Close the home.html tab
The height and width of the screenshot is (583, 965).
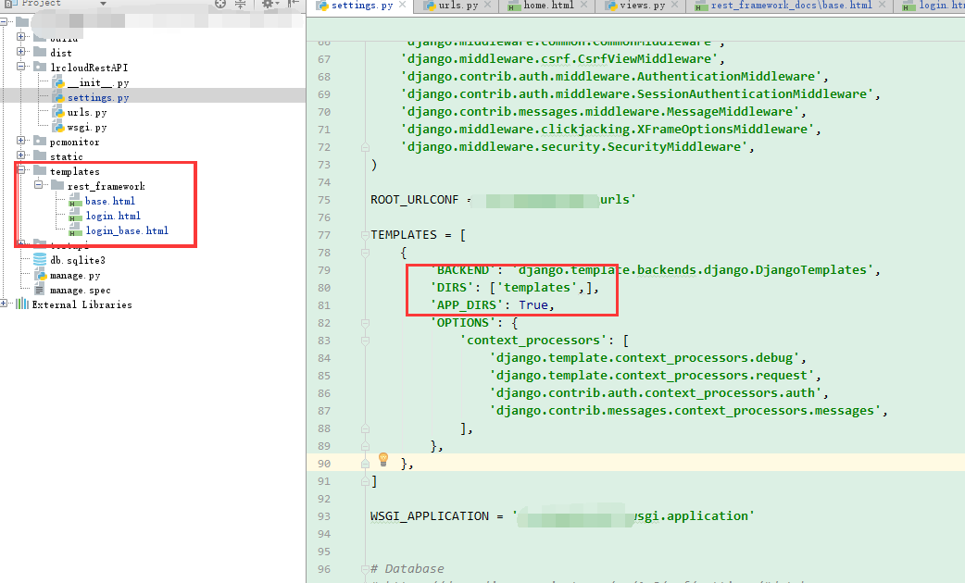(583, 5)
